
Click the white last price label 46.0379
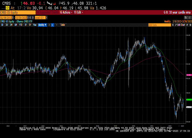point(189,107)
